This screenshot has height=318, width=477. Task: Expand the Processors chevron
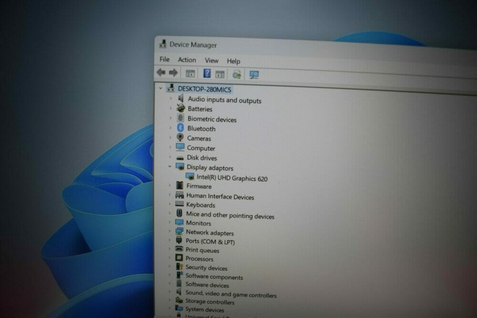169,257
